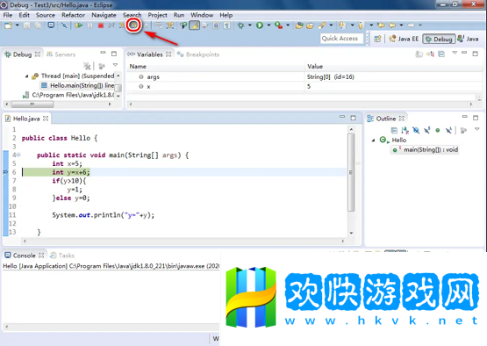Open the Project menu
The image size is (487, 346).
point(157,15)
